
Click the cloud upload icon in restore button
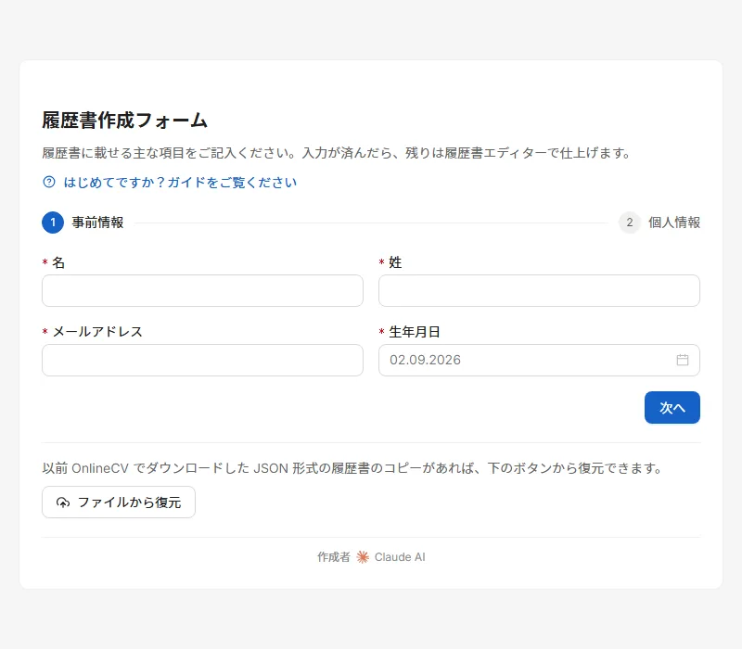(x=63, y=503)
